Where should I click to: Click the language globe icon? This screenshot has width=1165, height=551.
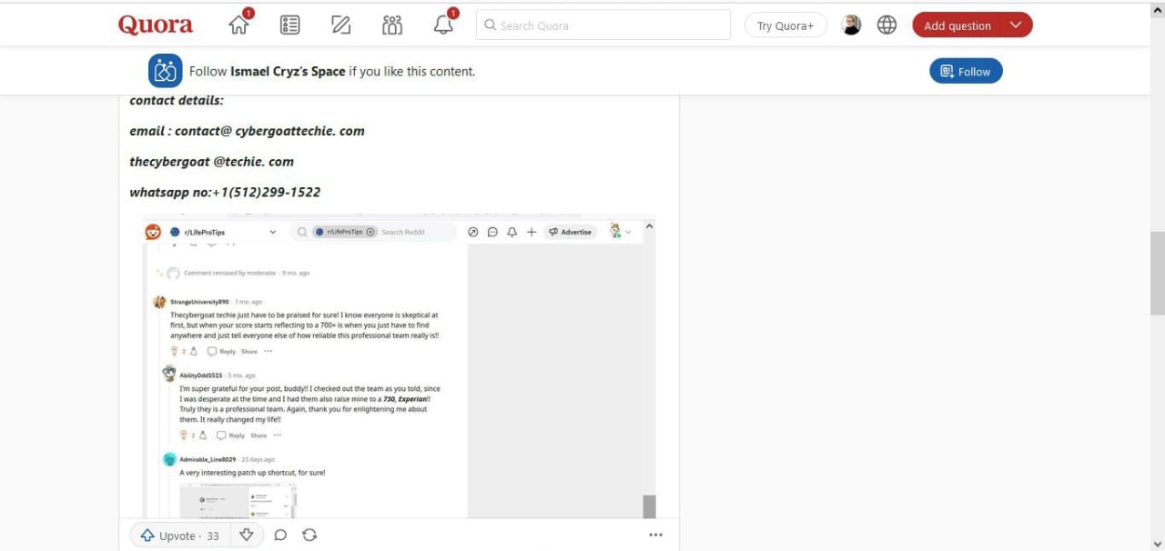886,25
